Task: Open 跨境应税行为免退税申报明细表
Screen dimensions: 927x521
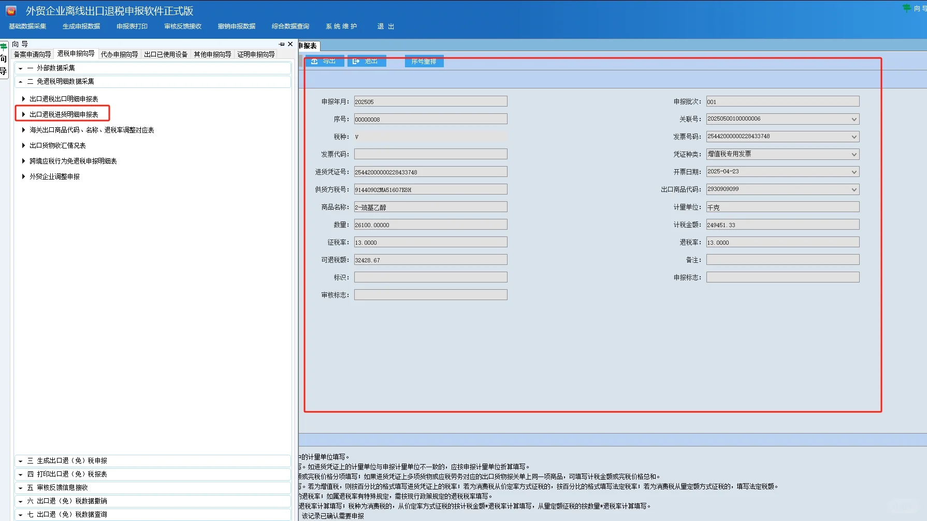Action: (73, 161)
